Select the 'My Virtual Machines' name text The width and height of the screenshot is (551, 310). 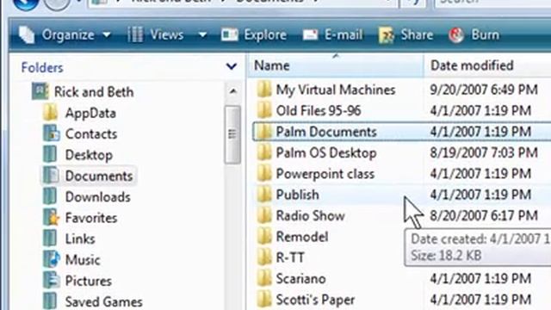(x=336, y=90)
